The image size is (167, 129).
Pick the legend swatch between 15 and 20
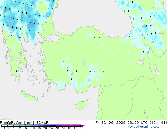tap(41, 126)
